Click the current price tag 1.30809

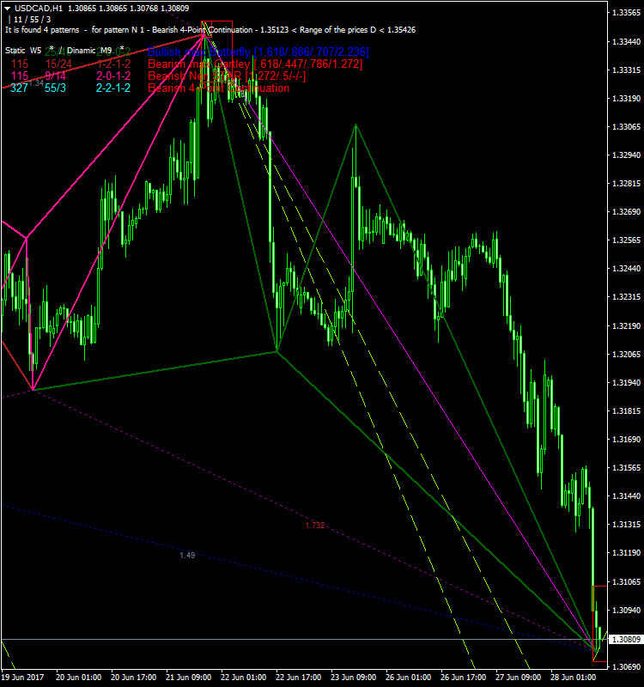coord(624,640)
